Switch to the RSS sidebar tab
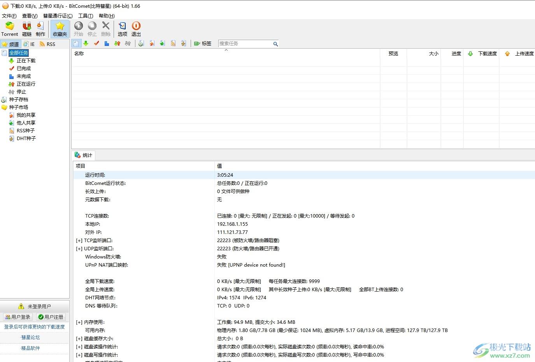535x362 pixels. [47, 44]
